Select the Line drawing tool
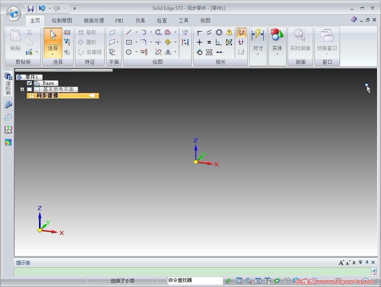381x287 pixels. pyautogui.click(x=129, y=32)
